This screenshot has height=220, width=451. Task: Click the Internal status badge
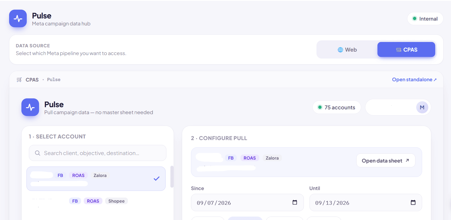click(425, 19)
